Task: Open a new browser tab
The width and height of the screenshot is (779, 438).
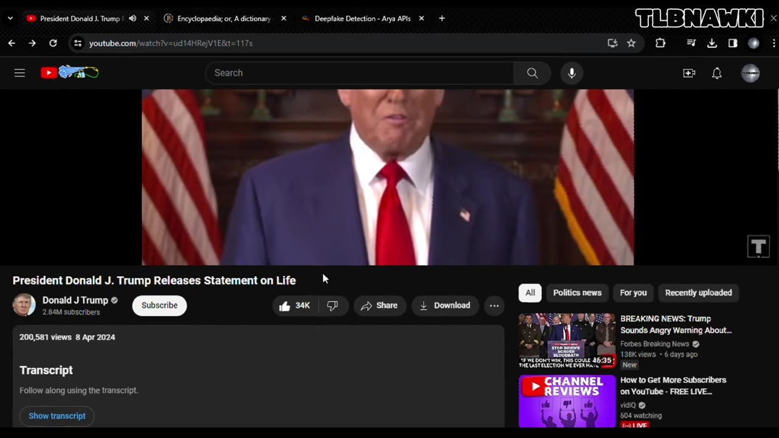Action: [442, 18]
